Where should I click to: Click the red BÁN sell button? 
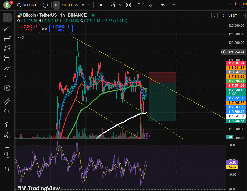(28, 28)
